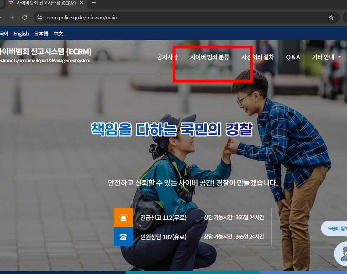Click the blue telephone consultation icon
This screenshot has width=347, height=274.
pyautogui.click(x=123, y=237)
